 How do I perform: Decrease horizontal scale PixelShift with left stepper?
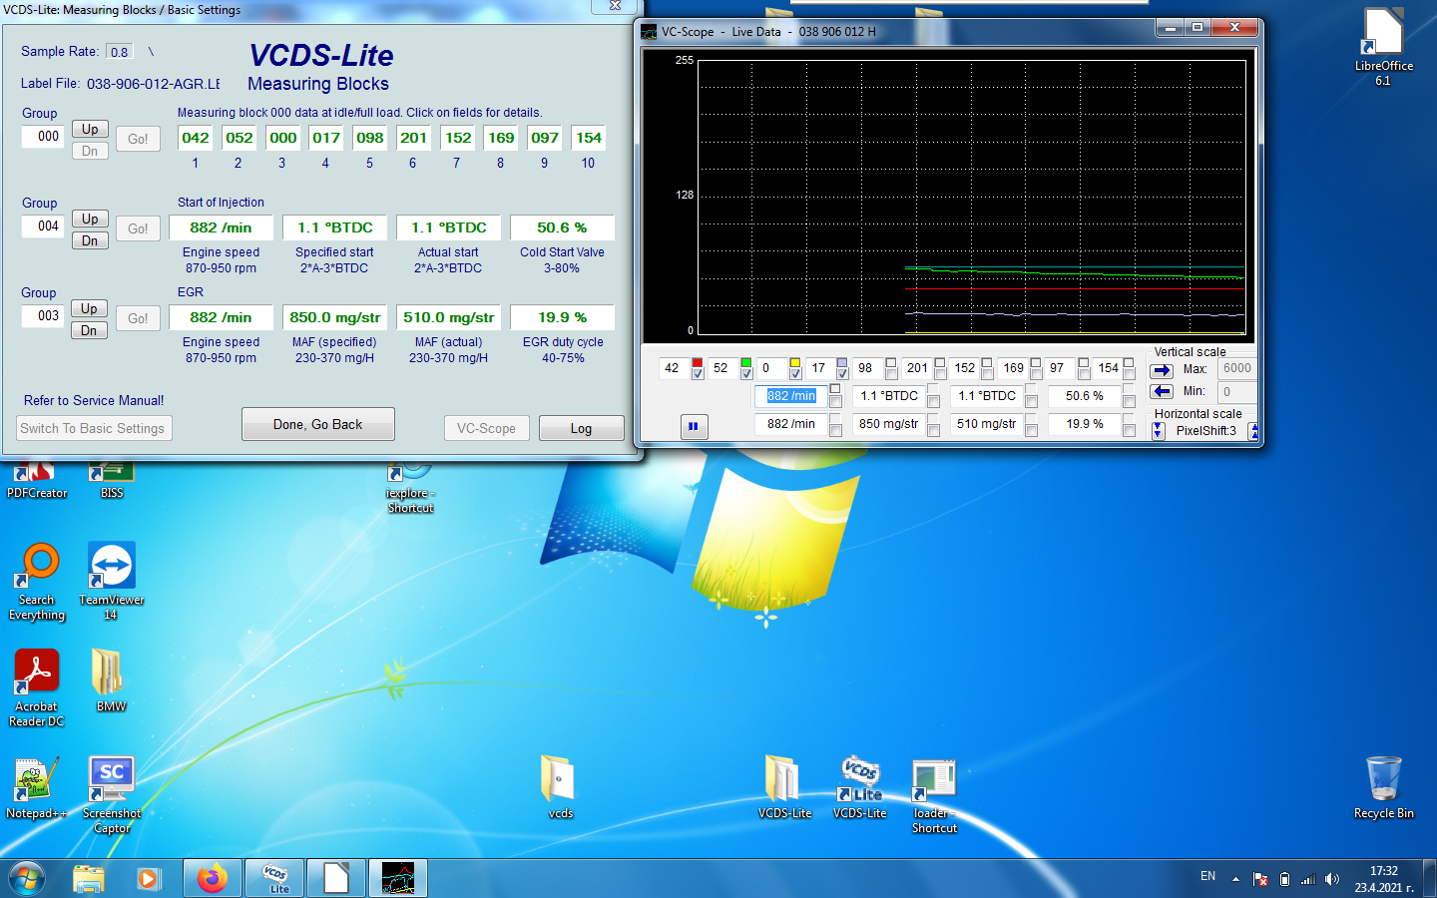(1158, 431)
